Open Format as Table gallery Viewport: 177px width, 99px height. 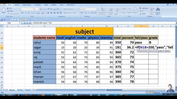(110, 11)
